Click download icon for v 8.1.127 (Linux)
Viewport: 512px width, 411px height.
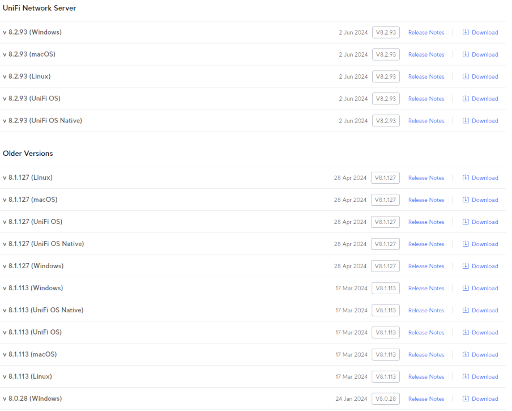pos(466,177)
